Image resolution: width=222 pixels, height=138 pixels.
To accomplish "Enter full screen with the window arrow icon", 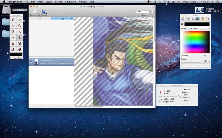I will pos(154,6).
